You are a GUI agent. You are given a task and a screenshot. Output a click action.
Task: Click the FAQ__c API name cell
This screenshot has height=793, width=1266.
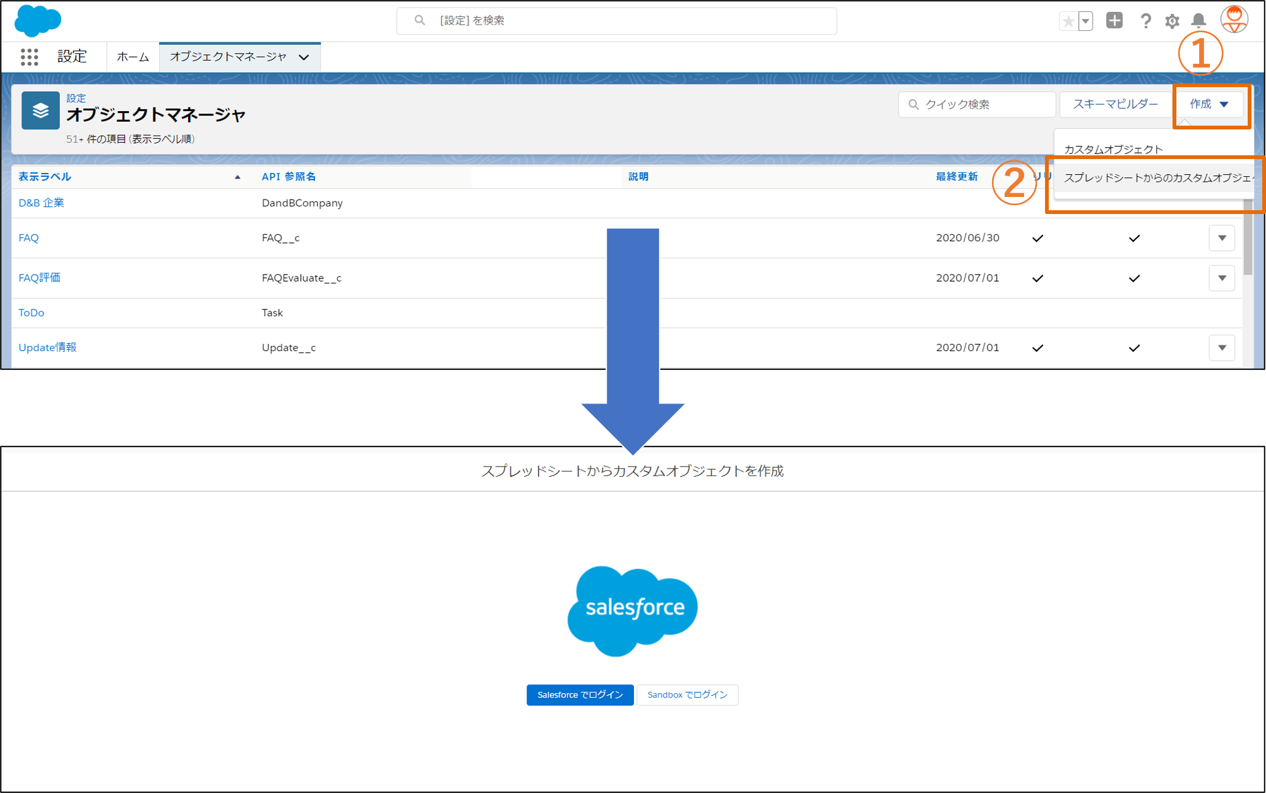coord(280,238)
